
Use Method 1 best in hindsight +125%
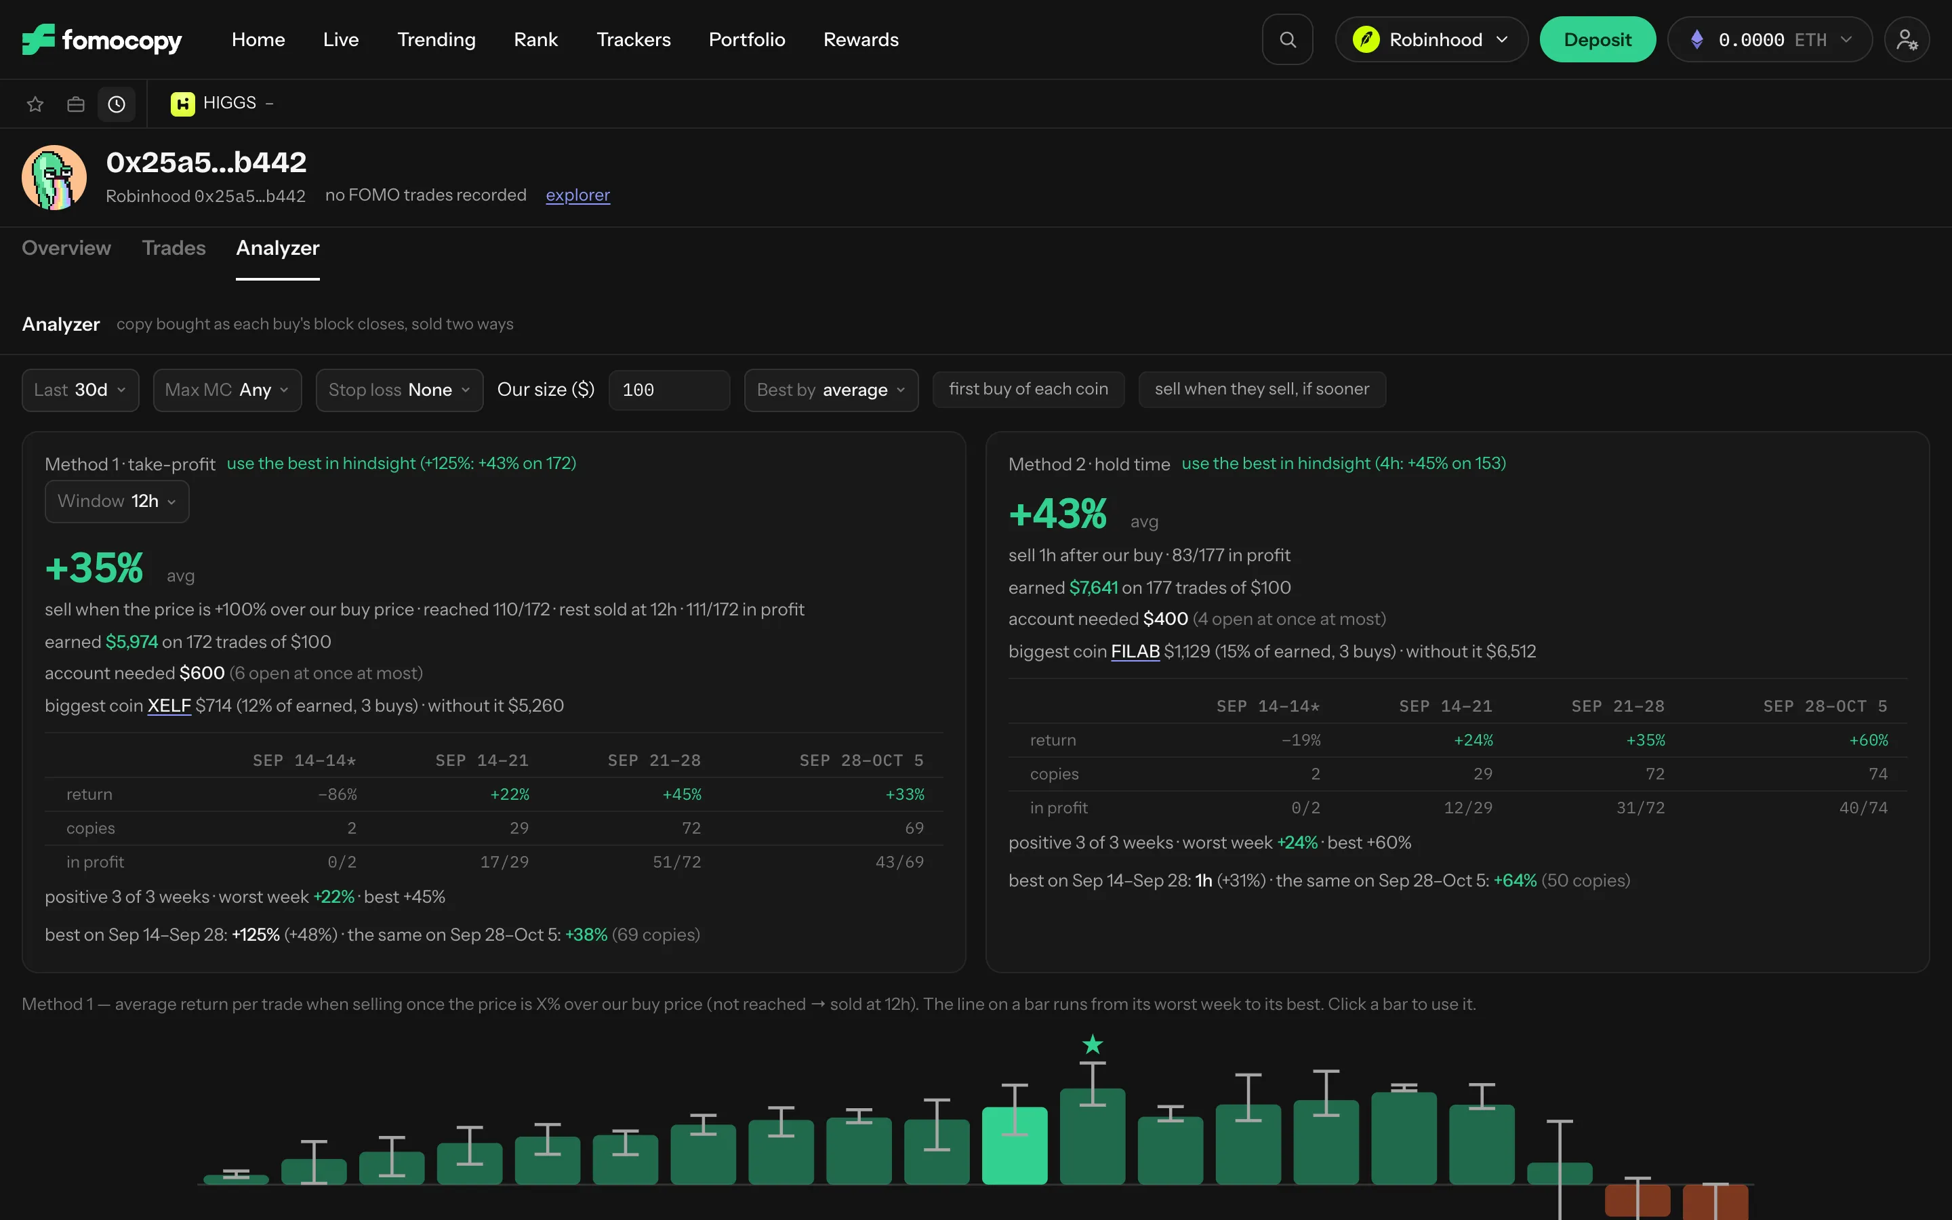click(401, 464)
